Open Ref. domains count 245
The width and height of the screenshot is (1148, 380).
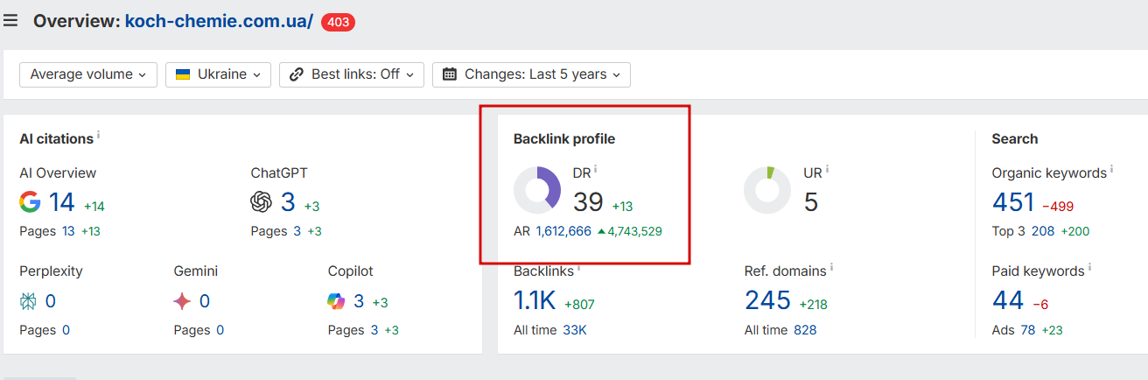pos(767,301)
